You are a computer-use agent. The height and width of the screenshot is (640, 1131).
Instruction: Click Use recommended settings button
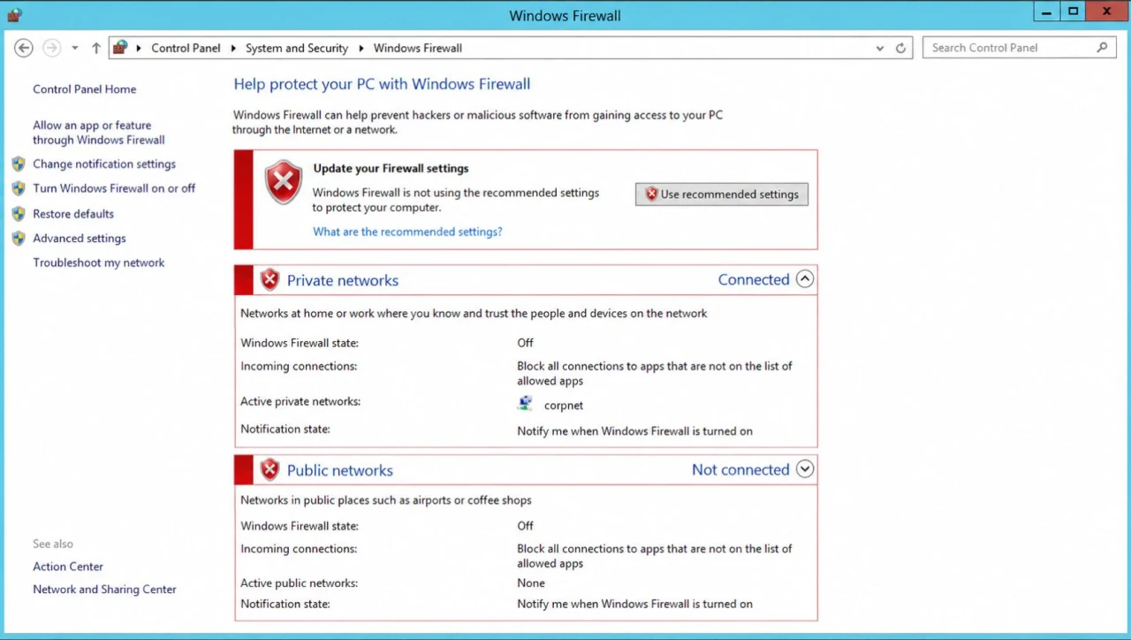point(722,194)
